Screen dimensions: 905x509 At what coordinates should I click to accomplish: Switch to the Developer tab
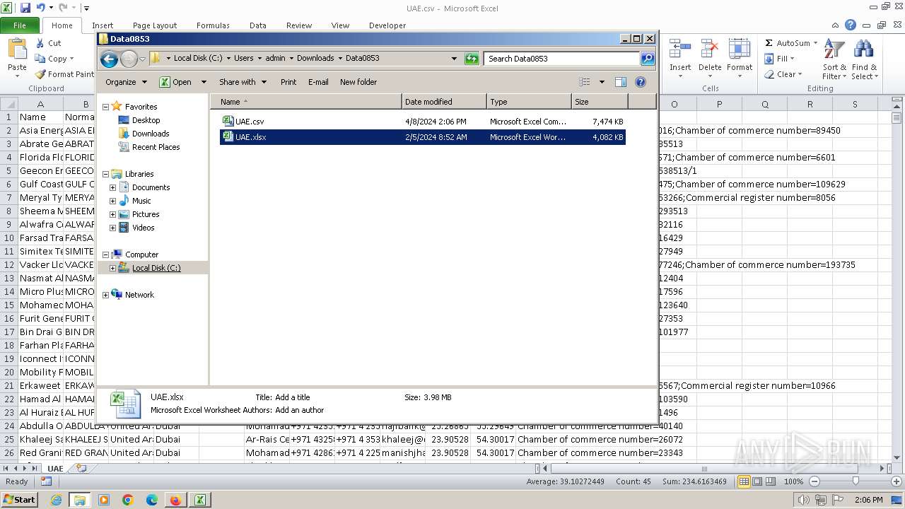tap(387, 25)
